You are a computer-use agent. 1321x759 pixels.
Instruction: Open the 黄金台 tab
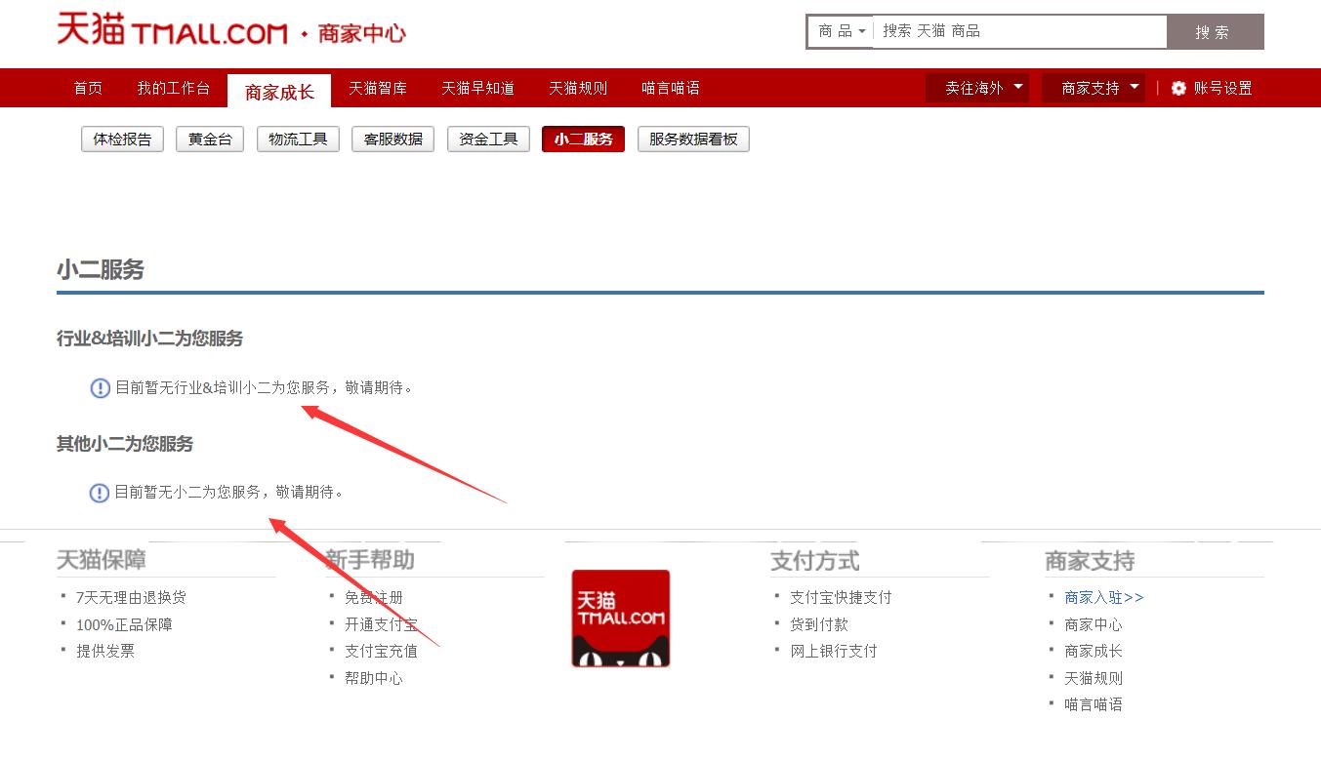pyautogui.click(x=209, y=139)
